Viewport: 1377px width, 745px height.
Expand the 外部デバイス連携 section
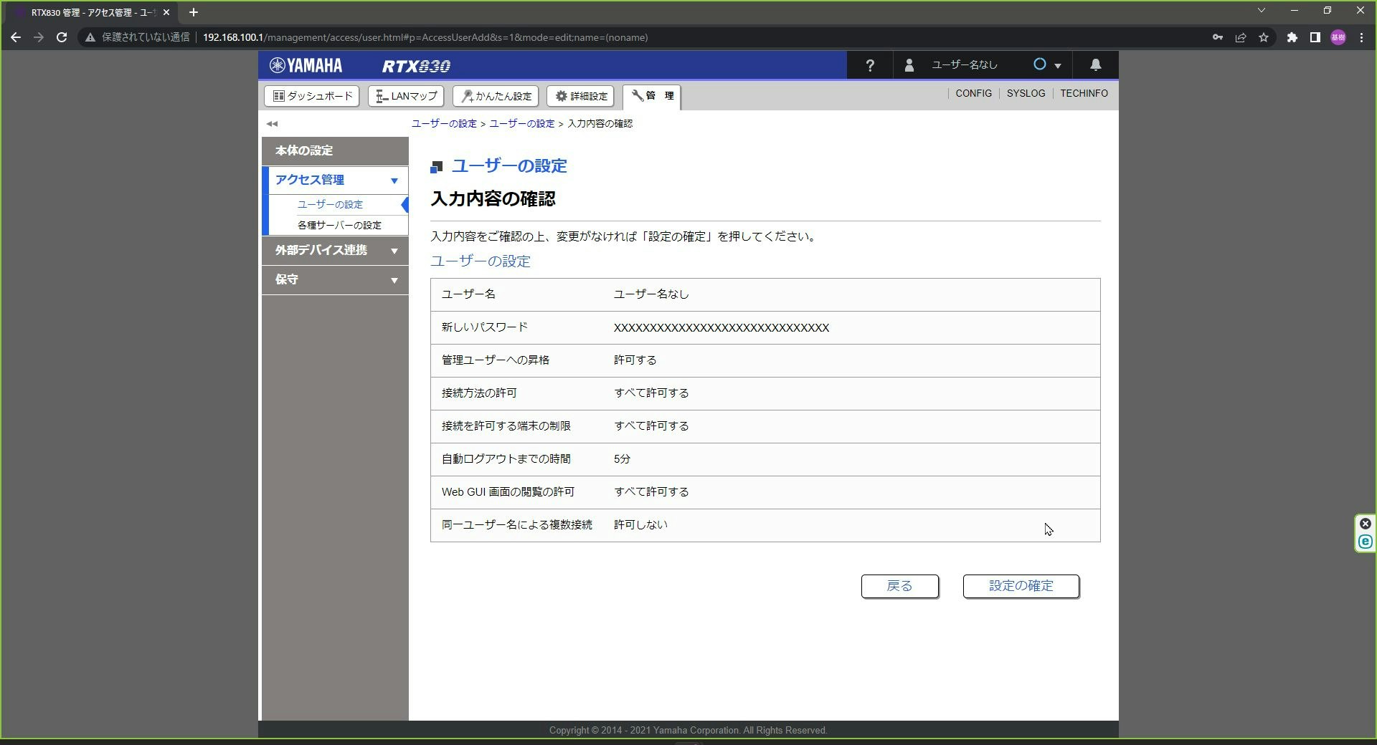click(394, 251)
